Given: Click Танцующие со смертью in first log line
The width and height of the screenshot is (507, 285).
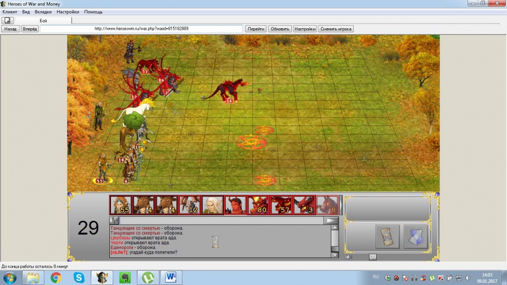Looking at the screenshot, I should click(x=135, y=228).
